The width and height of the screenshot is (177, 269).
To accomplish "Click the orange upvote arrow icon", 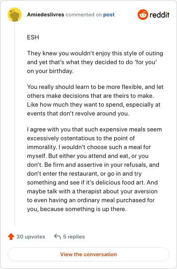I will (11, 237).
